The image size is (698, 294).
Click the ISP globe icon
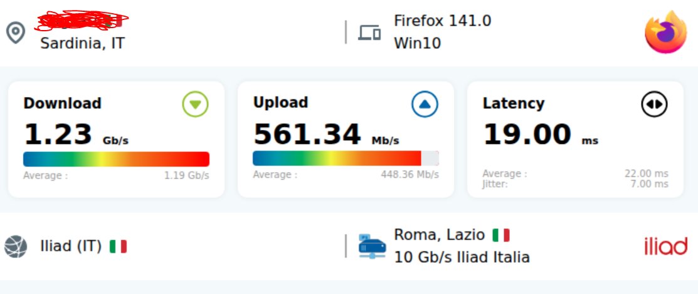(16, 246)
